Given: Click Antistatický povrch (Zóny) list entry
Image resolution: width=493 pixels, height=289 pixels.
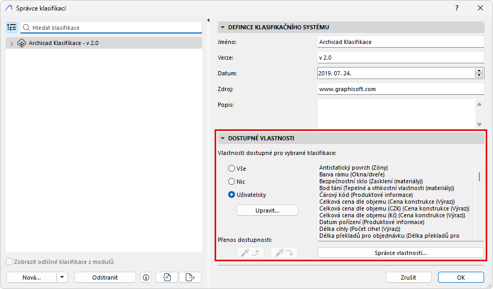Looking at the screenshot, I should [353, 168].
